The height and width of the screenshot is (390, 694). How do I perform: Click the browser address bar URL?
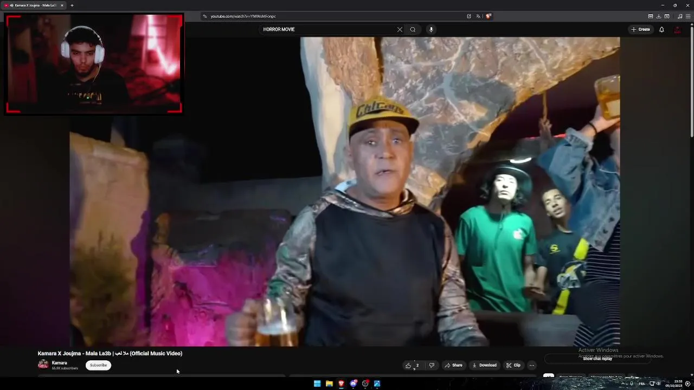pyautogui.click(x=243, y=16)
